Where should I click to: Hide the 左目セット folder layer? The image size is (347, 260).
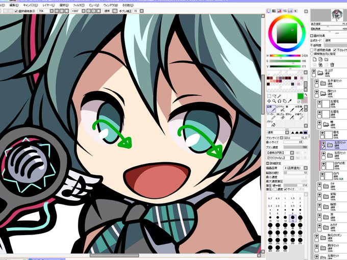coord(324,143)
